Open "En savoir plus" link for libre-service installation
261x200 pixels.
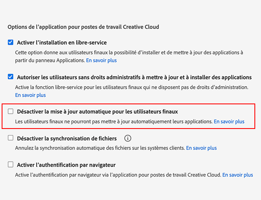coord(101,60)
